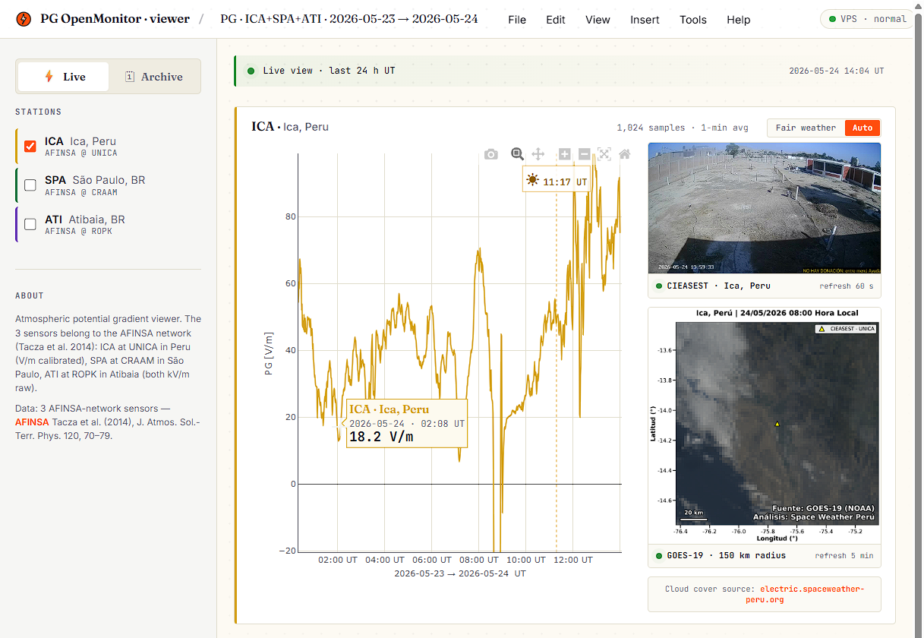Activate the pan arrows tool

538,154
